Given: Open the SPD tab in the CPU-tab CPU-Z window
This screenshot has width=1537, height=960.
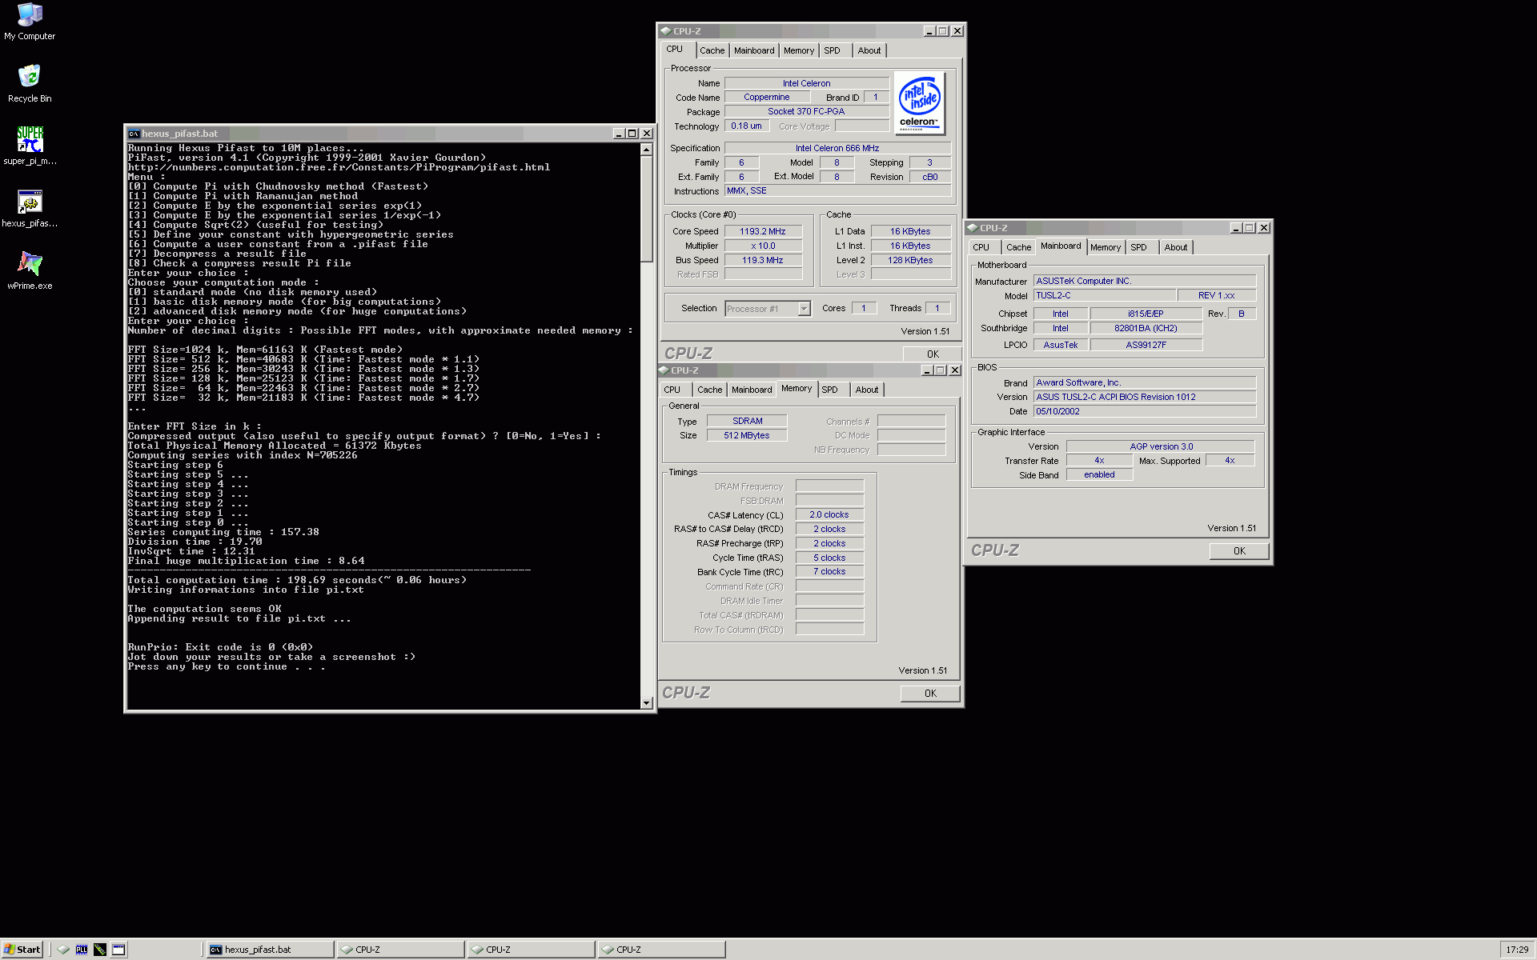Looking at the screenshot, I should (833, 50).
